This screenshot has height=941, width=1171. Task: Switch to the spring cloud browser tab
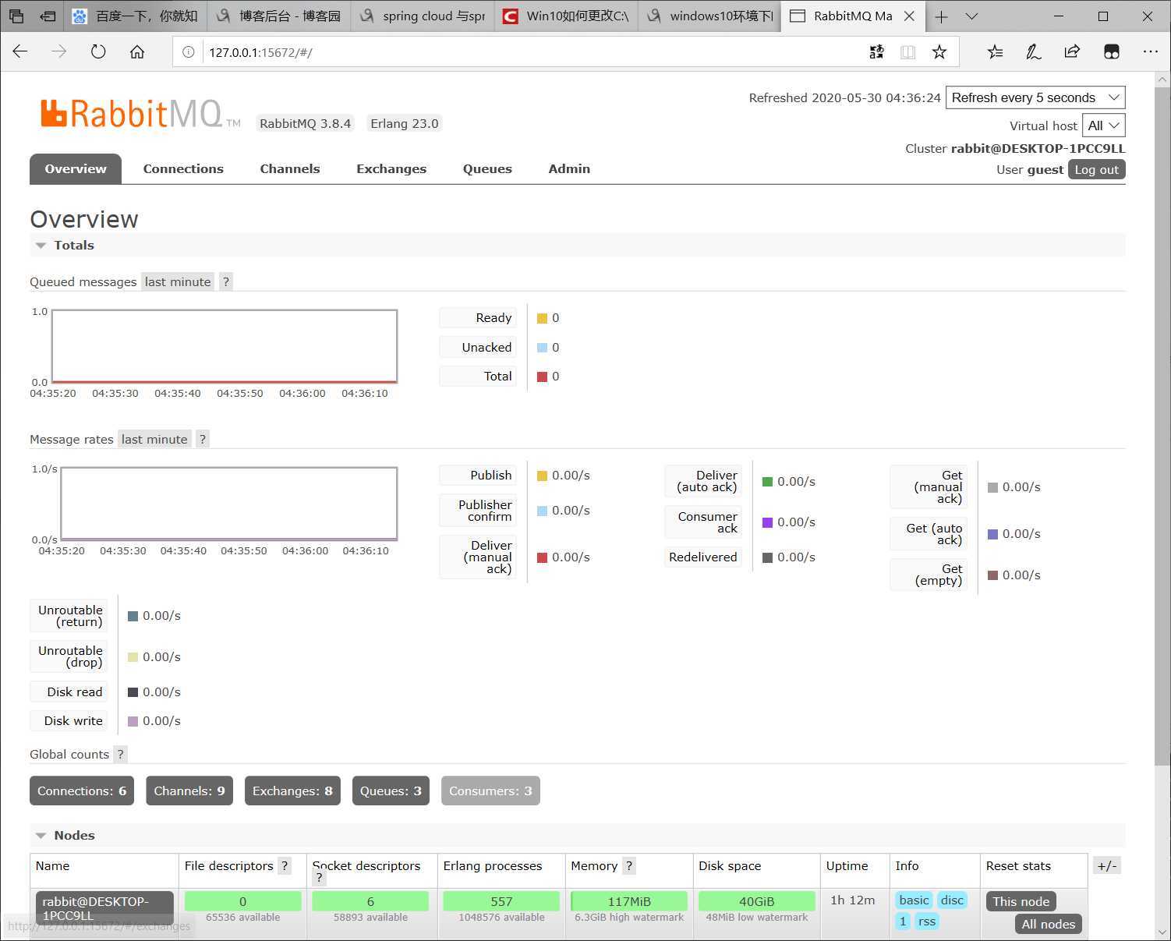[x=422, y=16]
